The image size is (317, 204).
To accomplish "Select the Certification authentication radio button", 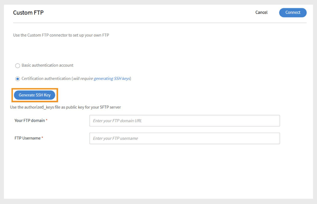I will pos(18,79).
